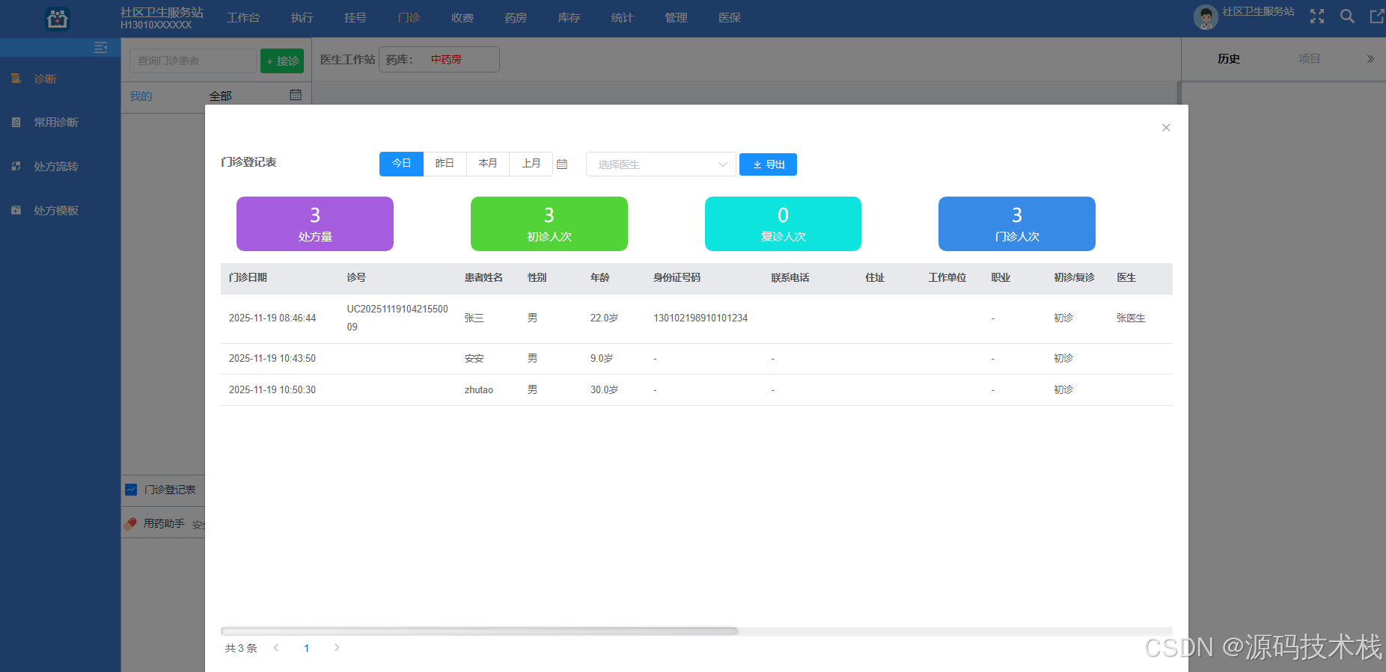This screenshot has height=672, width=1386.
Task: Click patient name zhutao in table
Action: click(479, 390)
